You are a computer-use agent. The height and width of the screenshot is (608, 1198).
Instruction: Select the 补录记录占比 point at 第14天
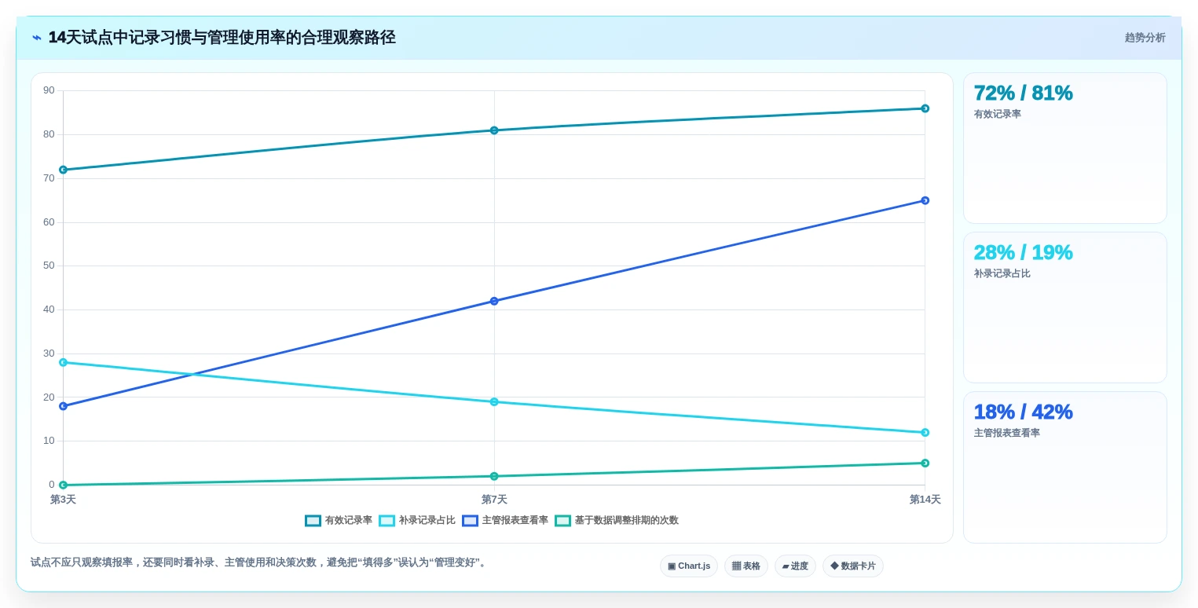point(925,432)
